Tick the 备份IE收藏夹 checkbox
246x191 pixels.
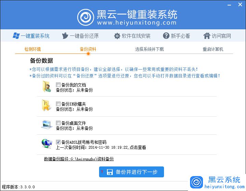58,104
